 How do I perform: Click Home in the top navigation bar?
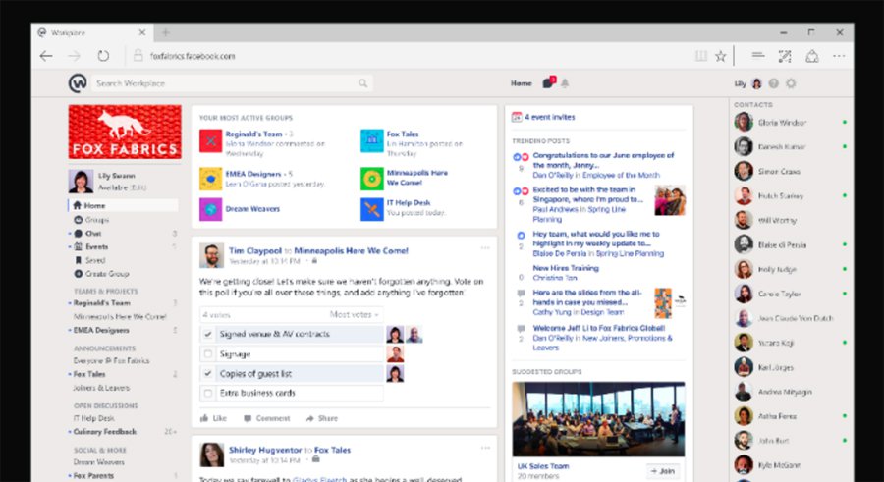click(521, 83)
